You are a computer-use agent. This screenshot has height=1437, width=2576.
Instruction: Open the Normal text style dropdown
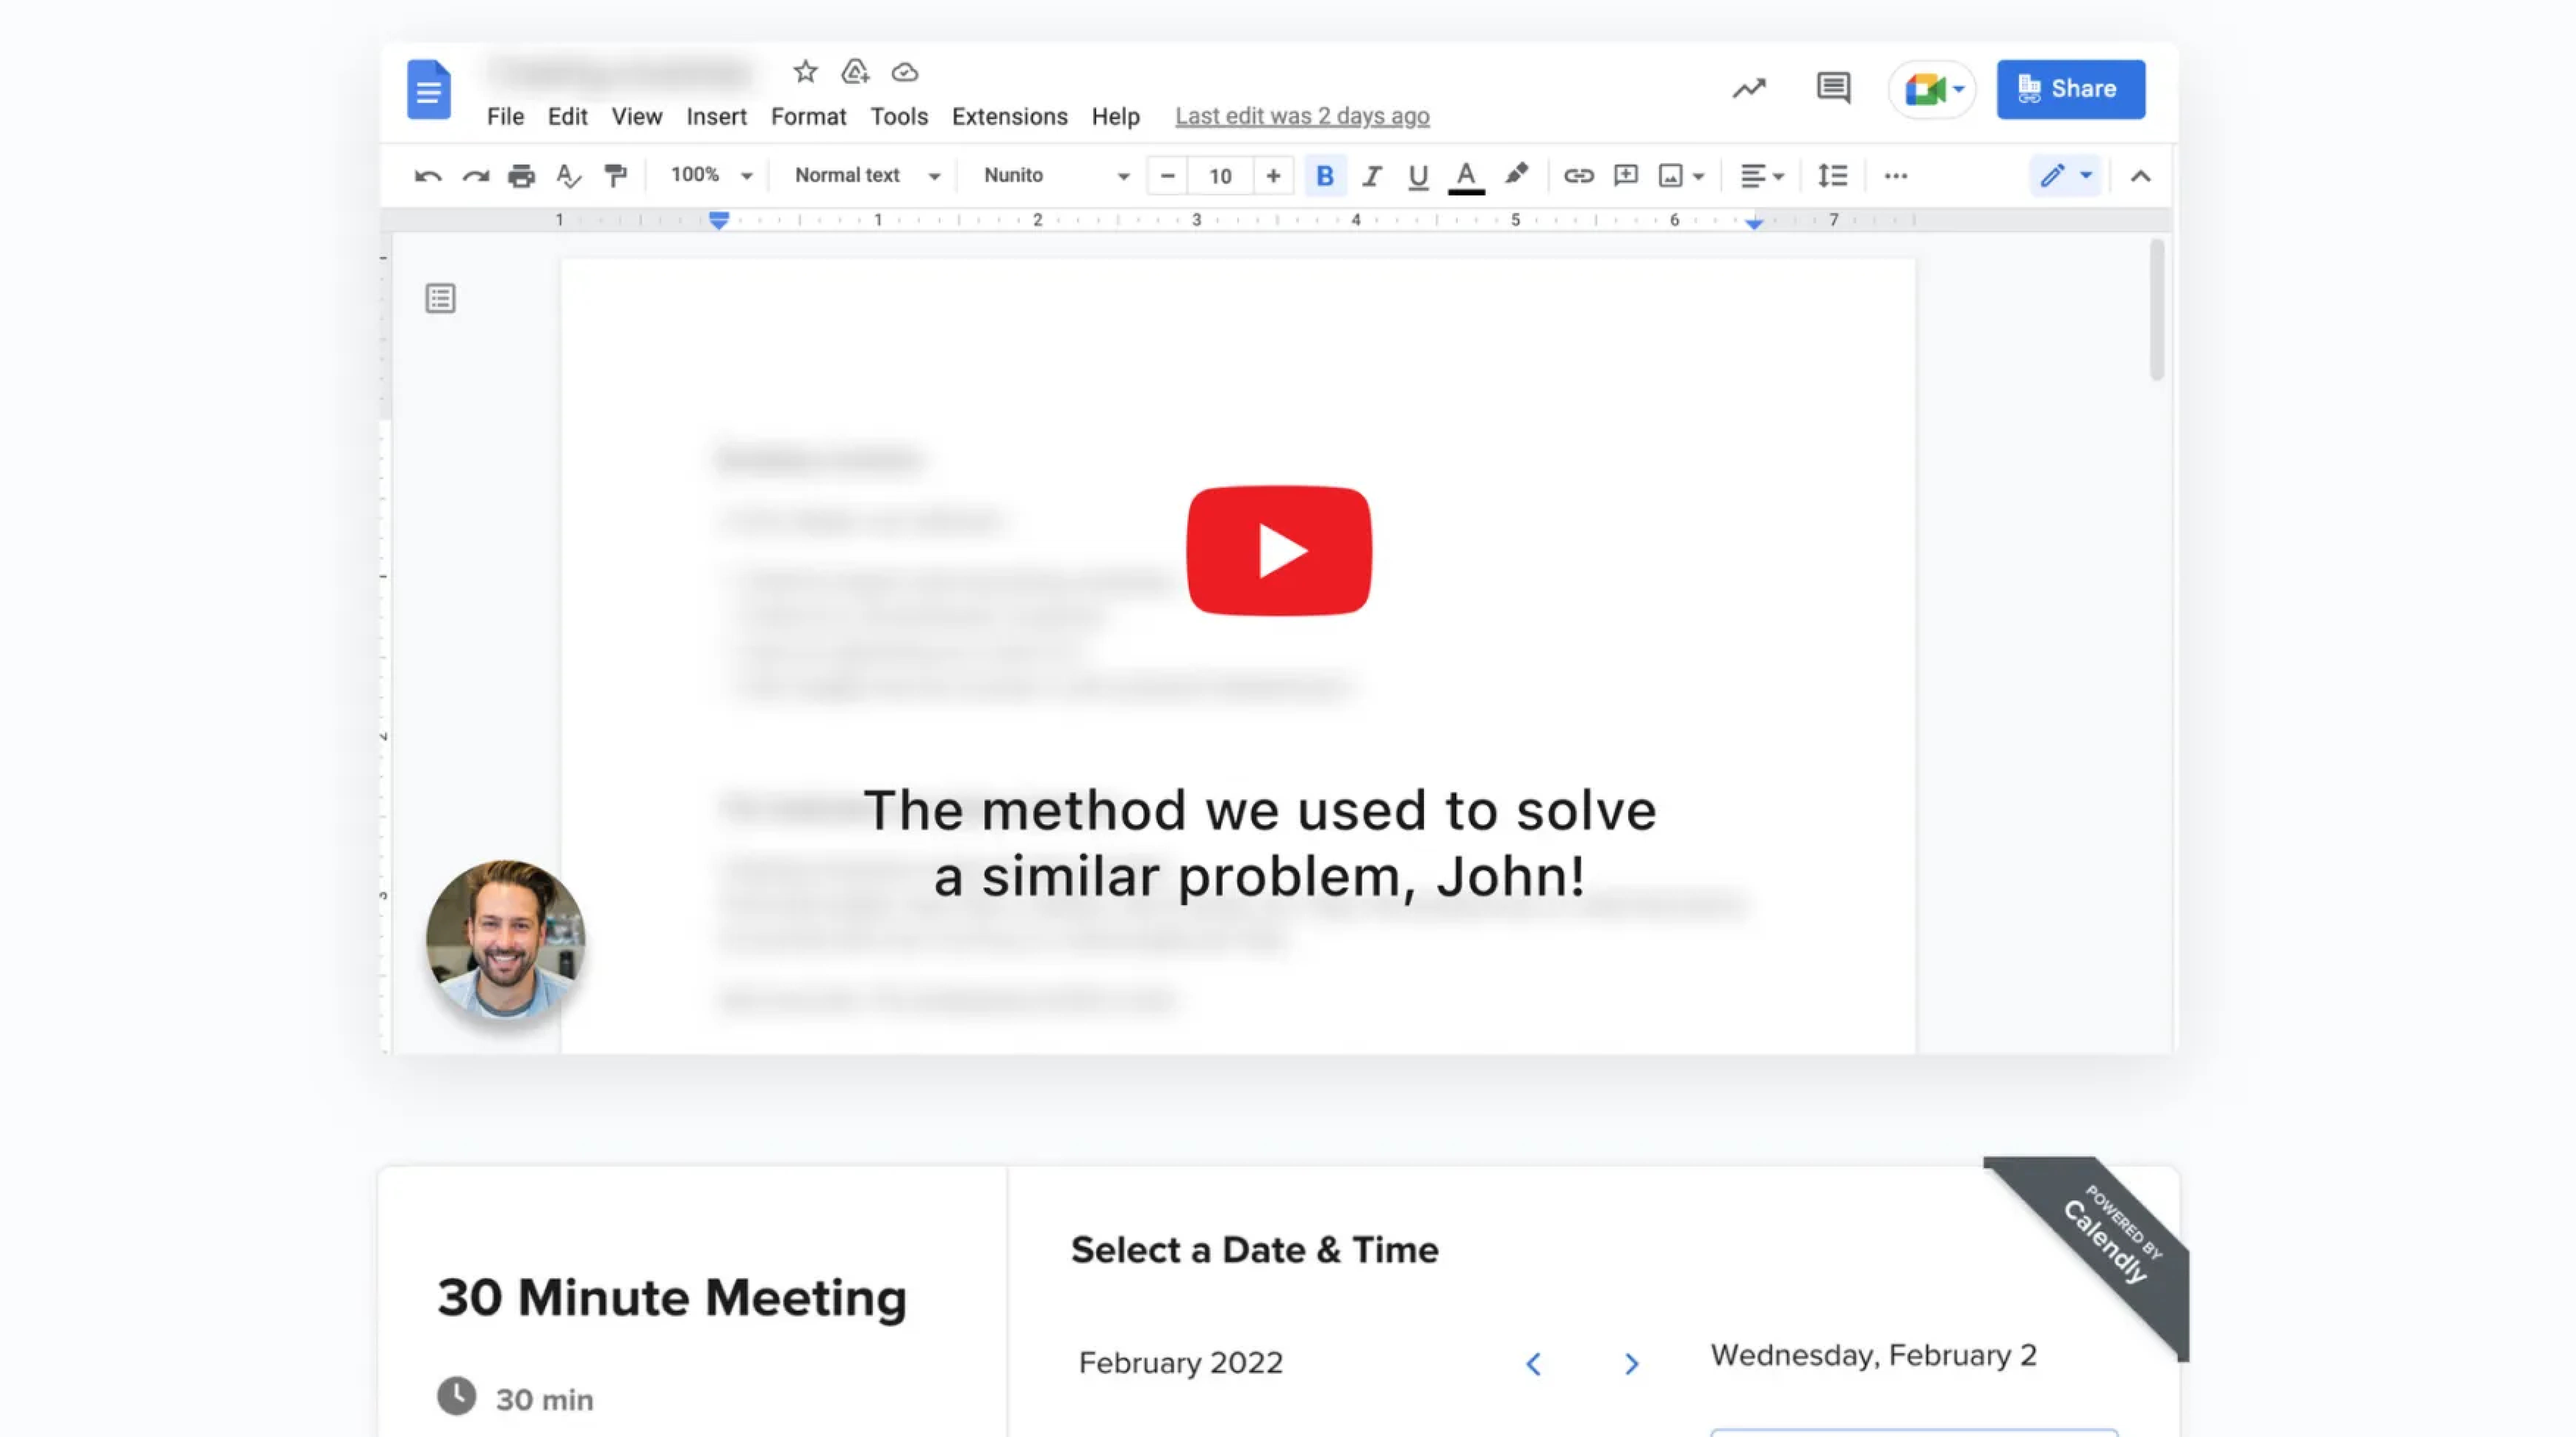click(866, 176)
